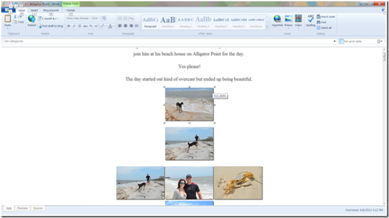
Task: Open the text highlight color picker
Action: pos(103,26)
